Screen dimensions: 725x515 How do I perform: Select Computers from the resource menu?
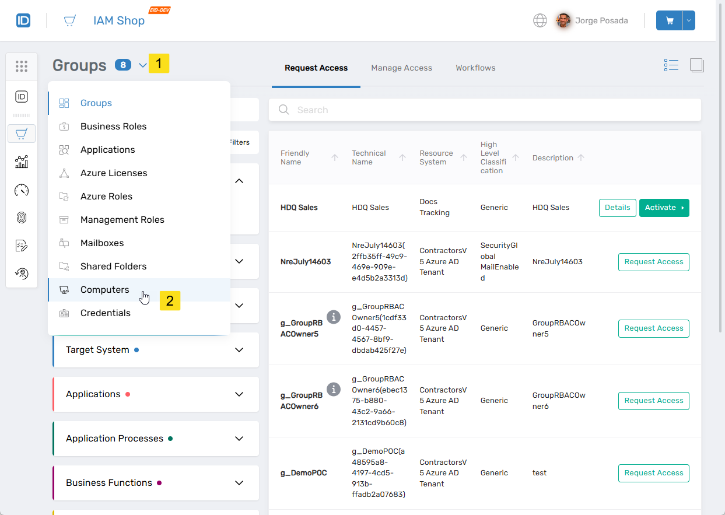tap(105, 290)
